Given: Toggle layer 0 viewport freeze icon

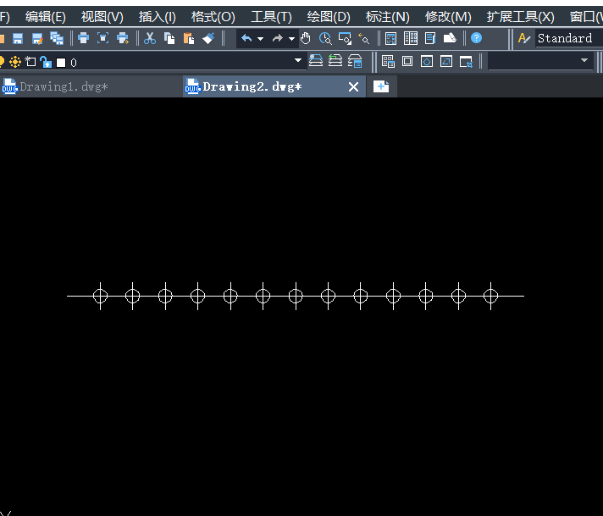Looking at the screenshot, I should click(x=30, y=62).
